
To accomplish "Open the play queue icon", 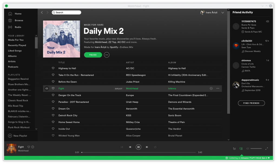I will tap(235, 149).
